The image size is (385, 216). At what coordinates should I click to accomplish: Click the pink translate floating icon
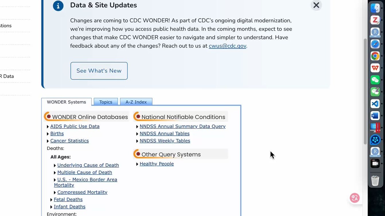355,198
